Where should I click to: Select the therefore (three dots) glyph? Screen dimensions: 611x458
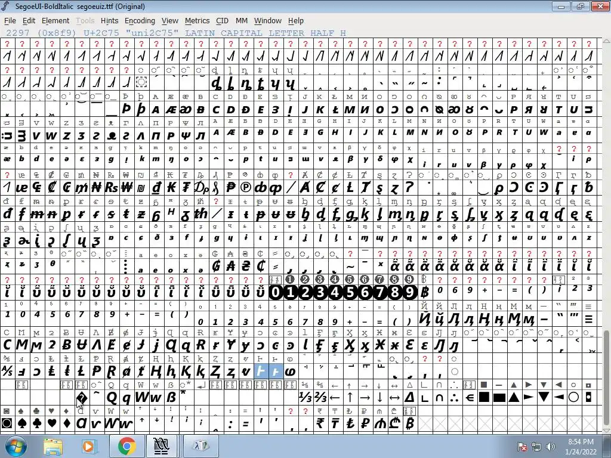coord(454,397)
